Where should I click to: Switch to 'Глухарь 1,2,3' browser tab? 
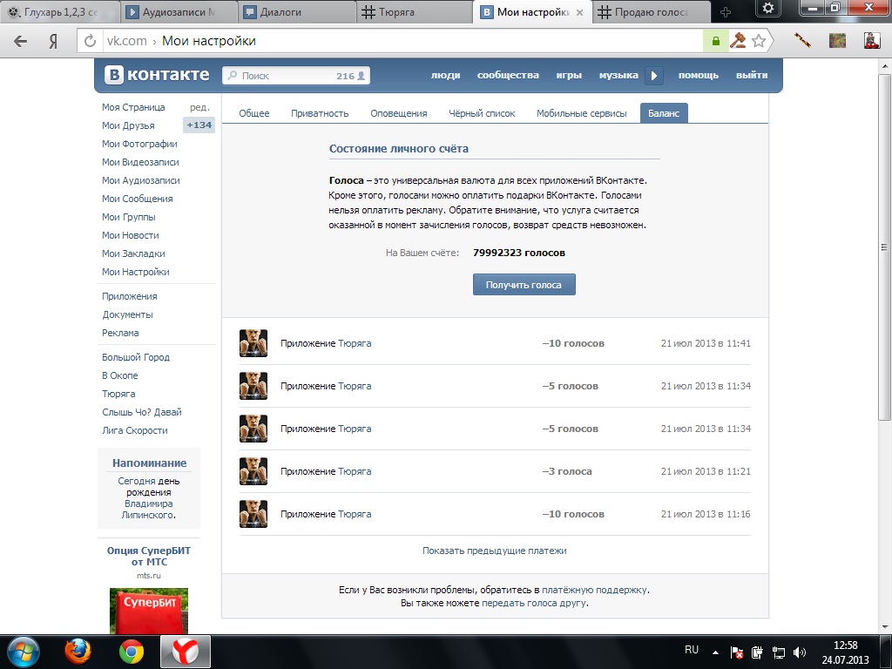pyautogui.click(x=60, y=12)
